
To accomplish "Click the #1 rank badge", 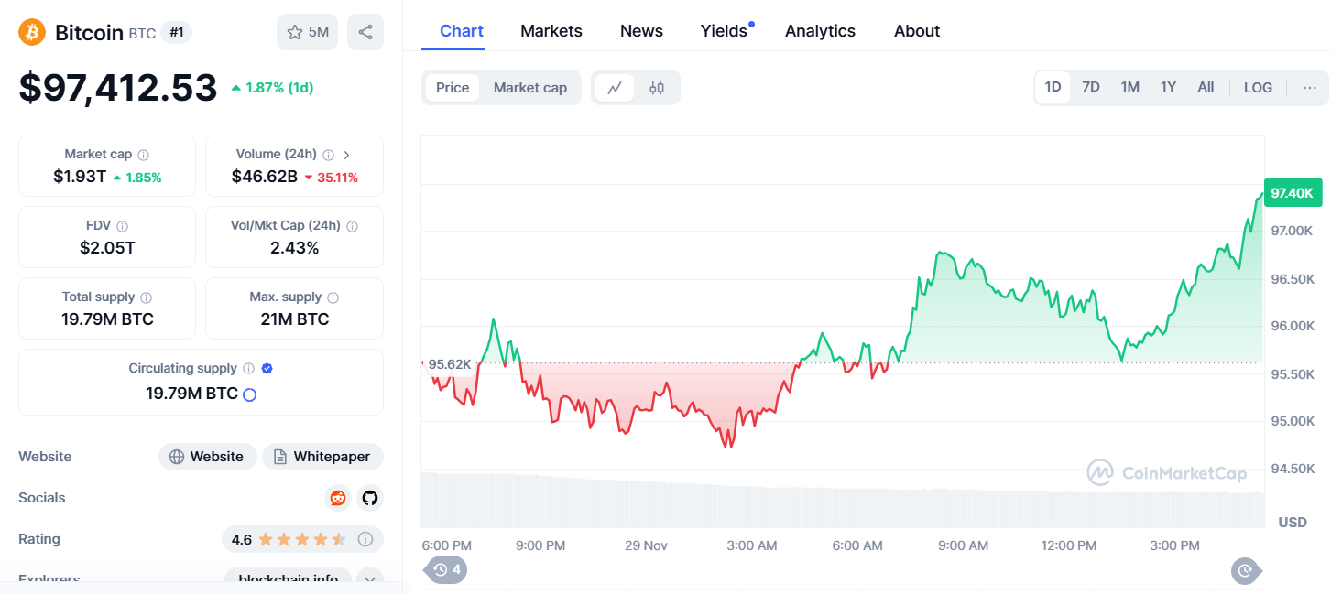I will tap(177, 32).
